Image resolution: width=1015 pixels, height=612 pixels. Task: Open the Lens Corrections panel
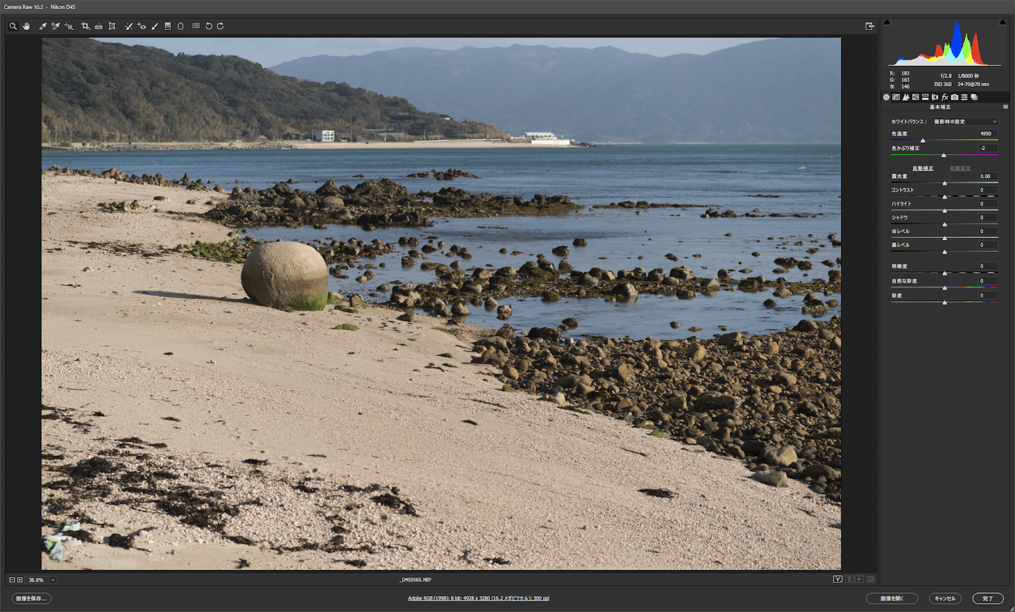[x=934, y=97]
